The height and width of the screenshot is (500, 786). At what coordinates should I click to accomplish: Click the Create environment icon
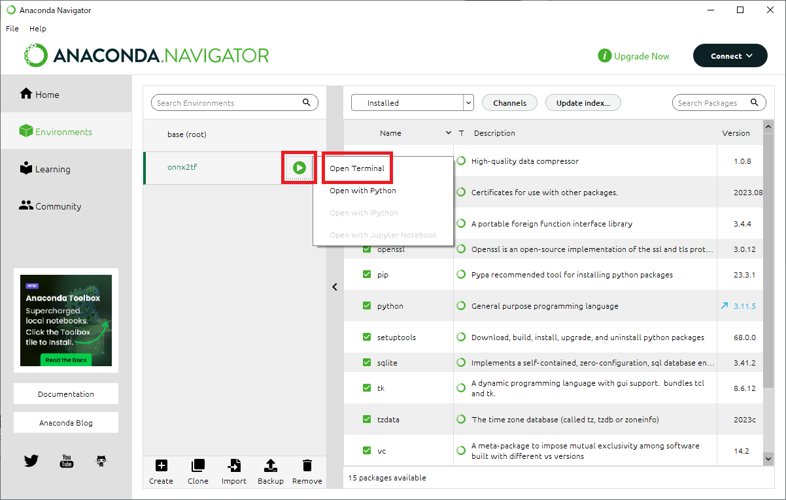161,466
